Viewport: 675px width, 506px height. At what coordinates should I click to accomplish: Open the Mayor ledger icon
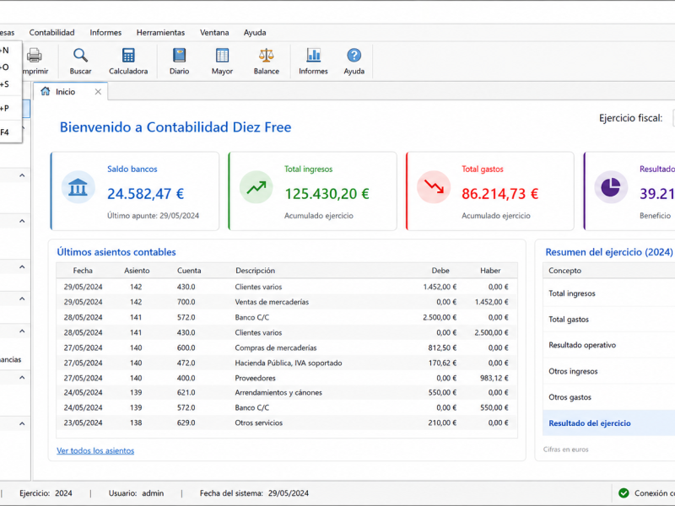pos(222,56)
